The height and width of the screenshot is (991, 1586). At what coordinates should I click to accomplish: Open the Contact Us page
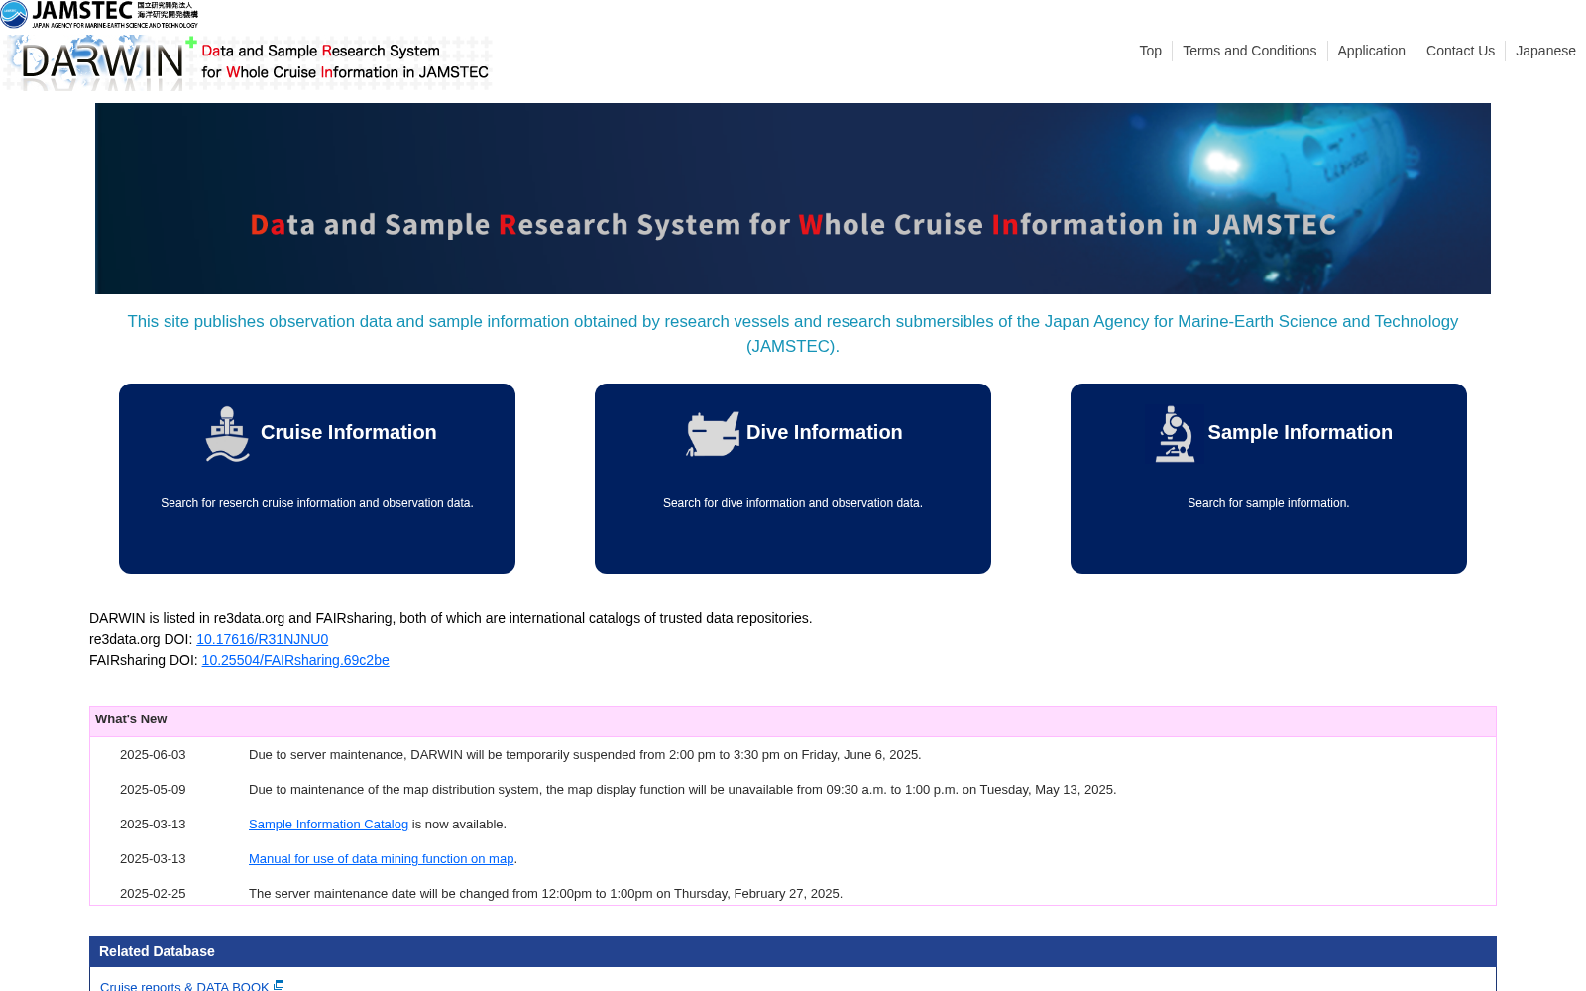click(1460, 51)
